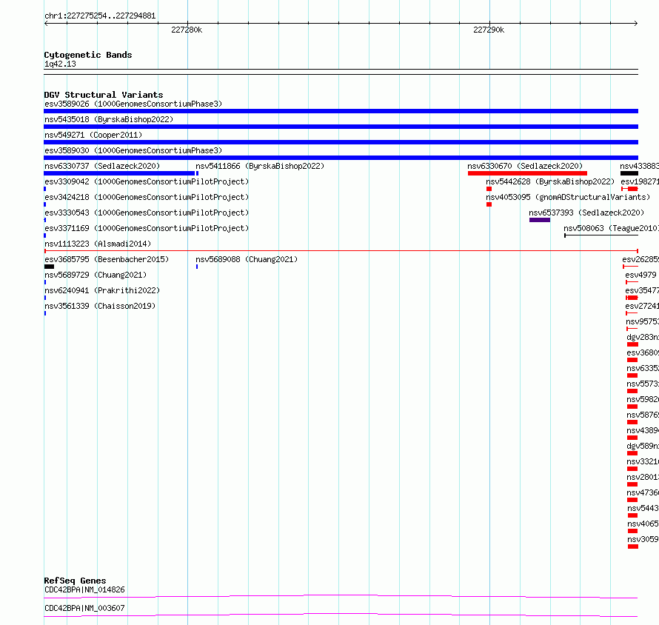Click the purple bar for nsv6537393
Viewport: 659px width, 625px height.
[540, 220]
